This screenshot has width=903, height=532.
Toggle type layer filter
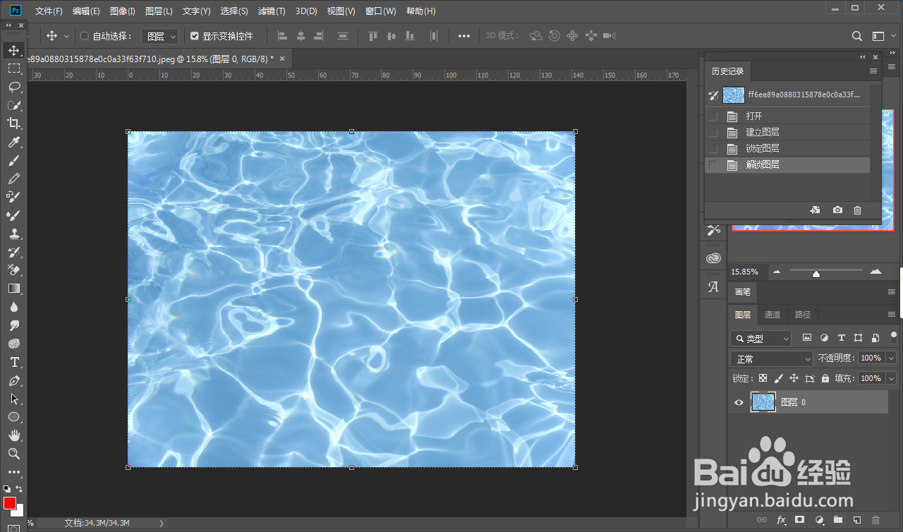[841, 338]
